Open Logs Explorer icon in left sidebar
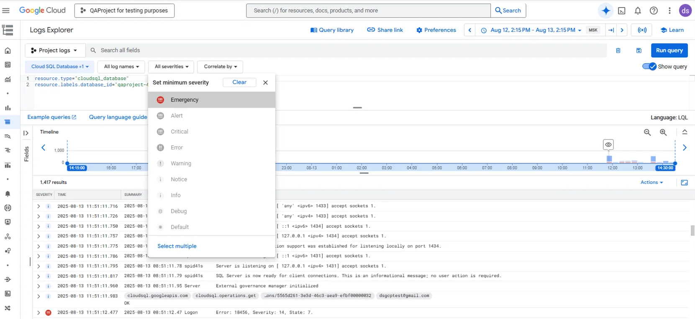Viewport: 695px width, 319px height. coord(8,122)
